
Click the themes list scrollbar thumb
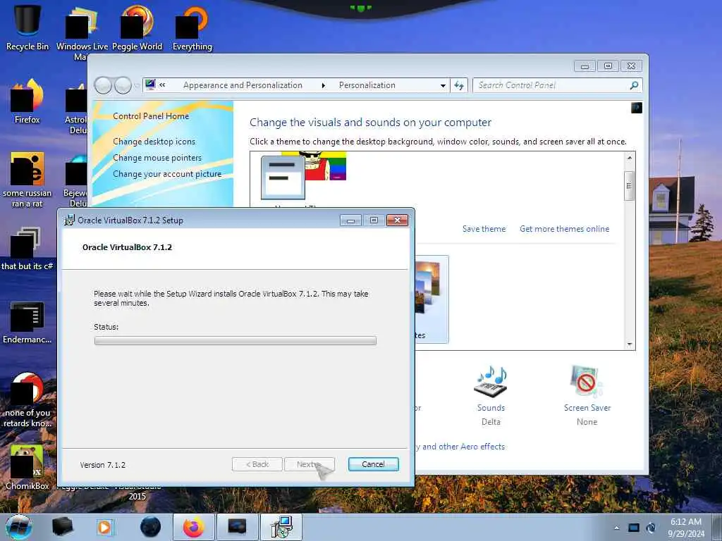click(x=629, y=186)
